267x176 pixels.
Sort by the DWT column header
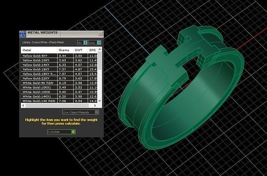[x=80, y=50]
